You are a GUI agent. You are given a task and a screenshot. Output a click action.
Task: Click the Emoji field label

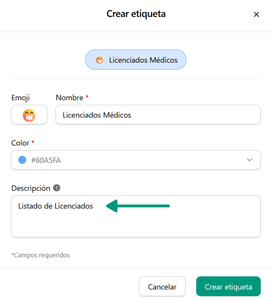click(x=20, y=97)
